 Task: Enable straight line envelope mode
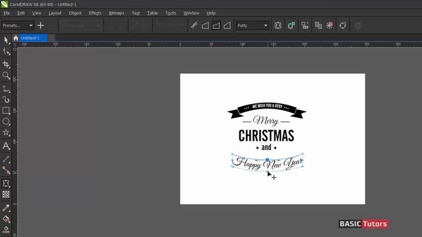pos(205,26)
